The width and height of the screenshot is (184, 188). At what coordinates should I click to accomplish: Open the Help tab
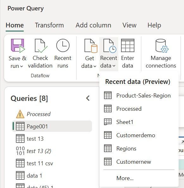154,25
